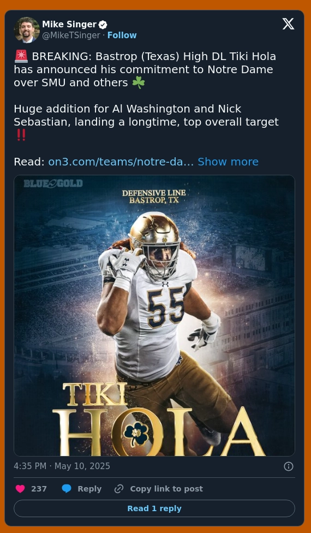Viewport: 311px width, 533px height.
Task: Click the copy link chain icon
Action: [x=119, y=489]
